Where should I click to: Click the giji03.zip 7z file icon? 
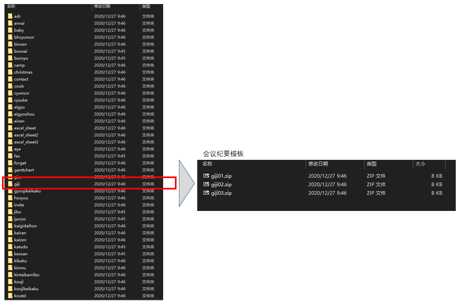coord(206,193)
